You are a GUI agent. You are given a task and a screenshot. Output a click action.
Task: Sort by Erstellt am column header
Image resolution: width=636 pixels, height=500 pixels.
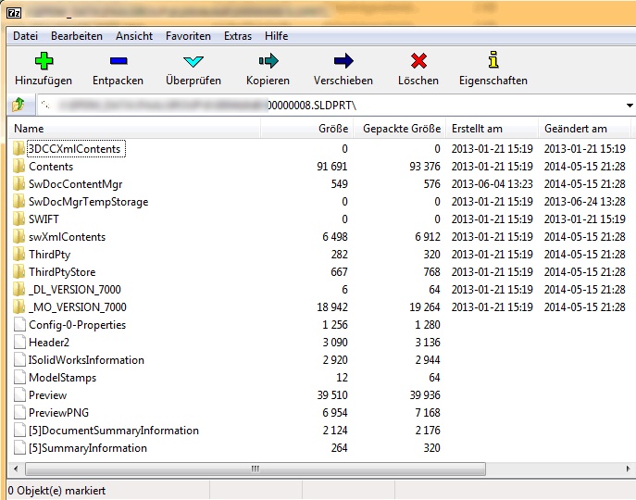(x=492, y=129)
